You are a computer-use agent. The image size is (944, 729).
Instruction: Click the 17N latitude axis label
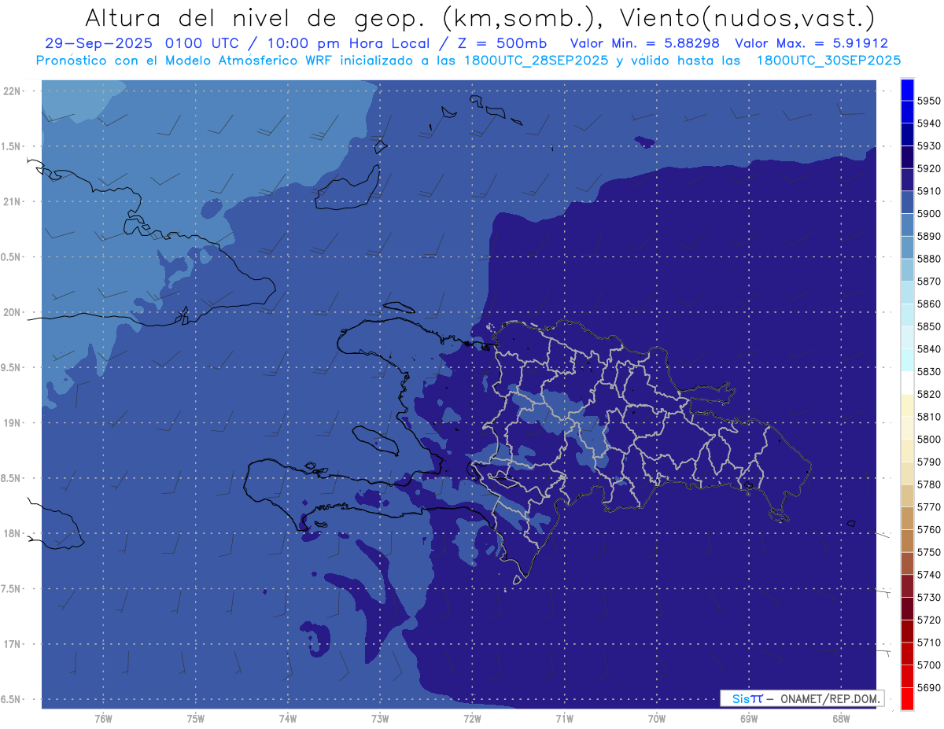click(x=13, y=644)
